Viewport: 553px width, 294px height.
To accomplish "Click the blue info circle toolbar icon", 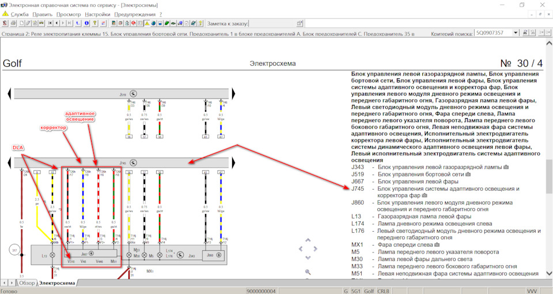I will tap(86, 23).
